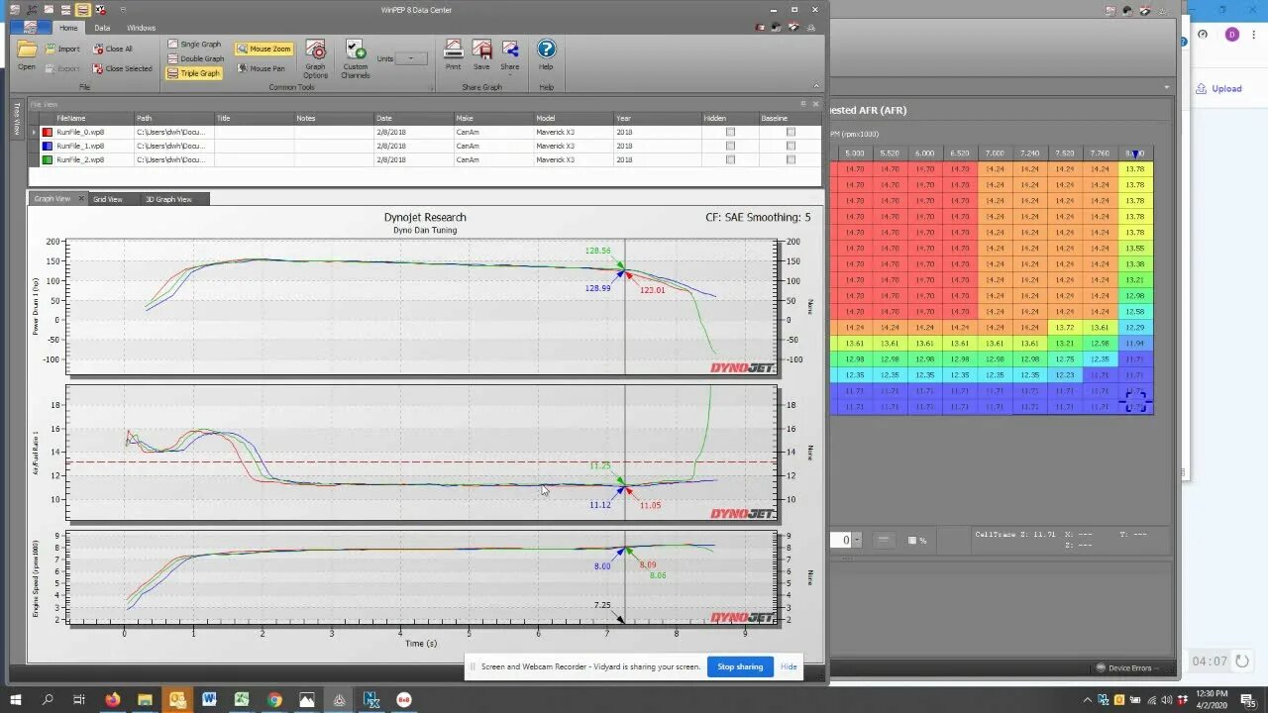
Task: Click the red color swatch for RunFile_0.wp8
Action: 47,132
